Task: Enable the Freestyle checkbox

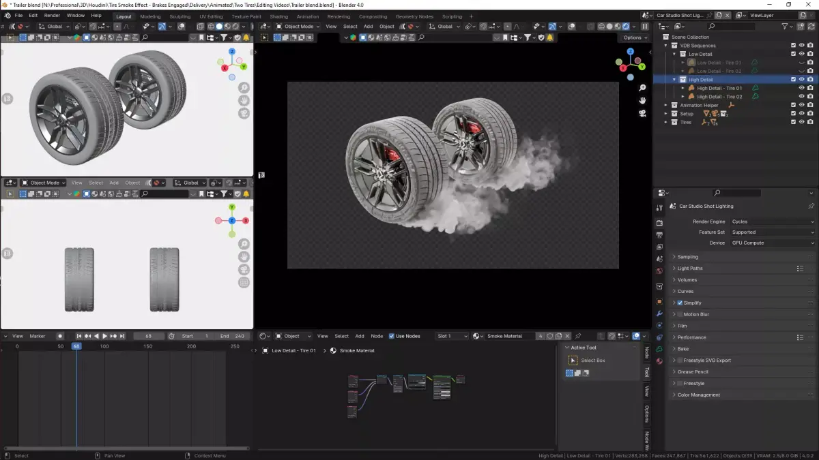Action: coord(680,383)
